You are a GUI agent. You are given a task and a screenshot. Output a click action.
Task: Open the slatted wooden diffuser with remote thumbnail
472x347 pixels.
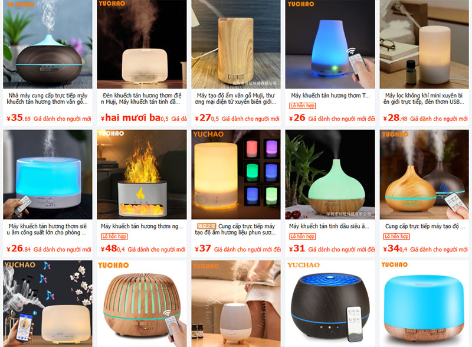tap(142, 303)
